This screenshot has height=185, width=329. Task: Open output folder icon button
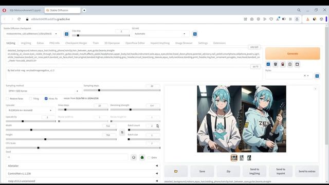tap(176, 171)
